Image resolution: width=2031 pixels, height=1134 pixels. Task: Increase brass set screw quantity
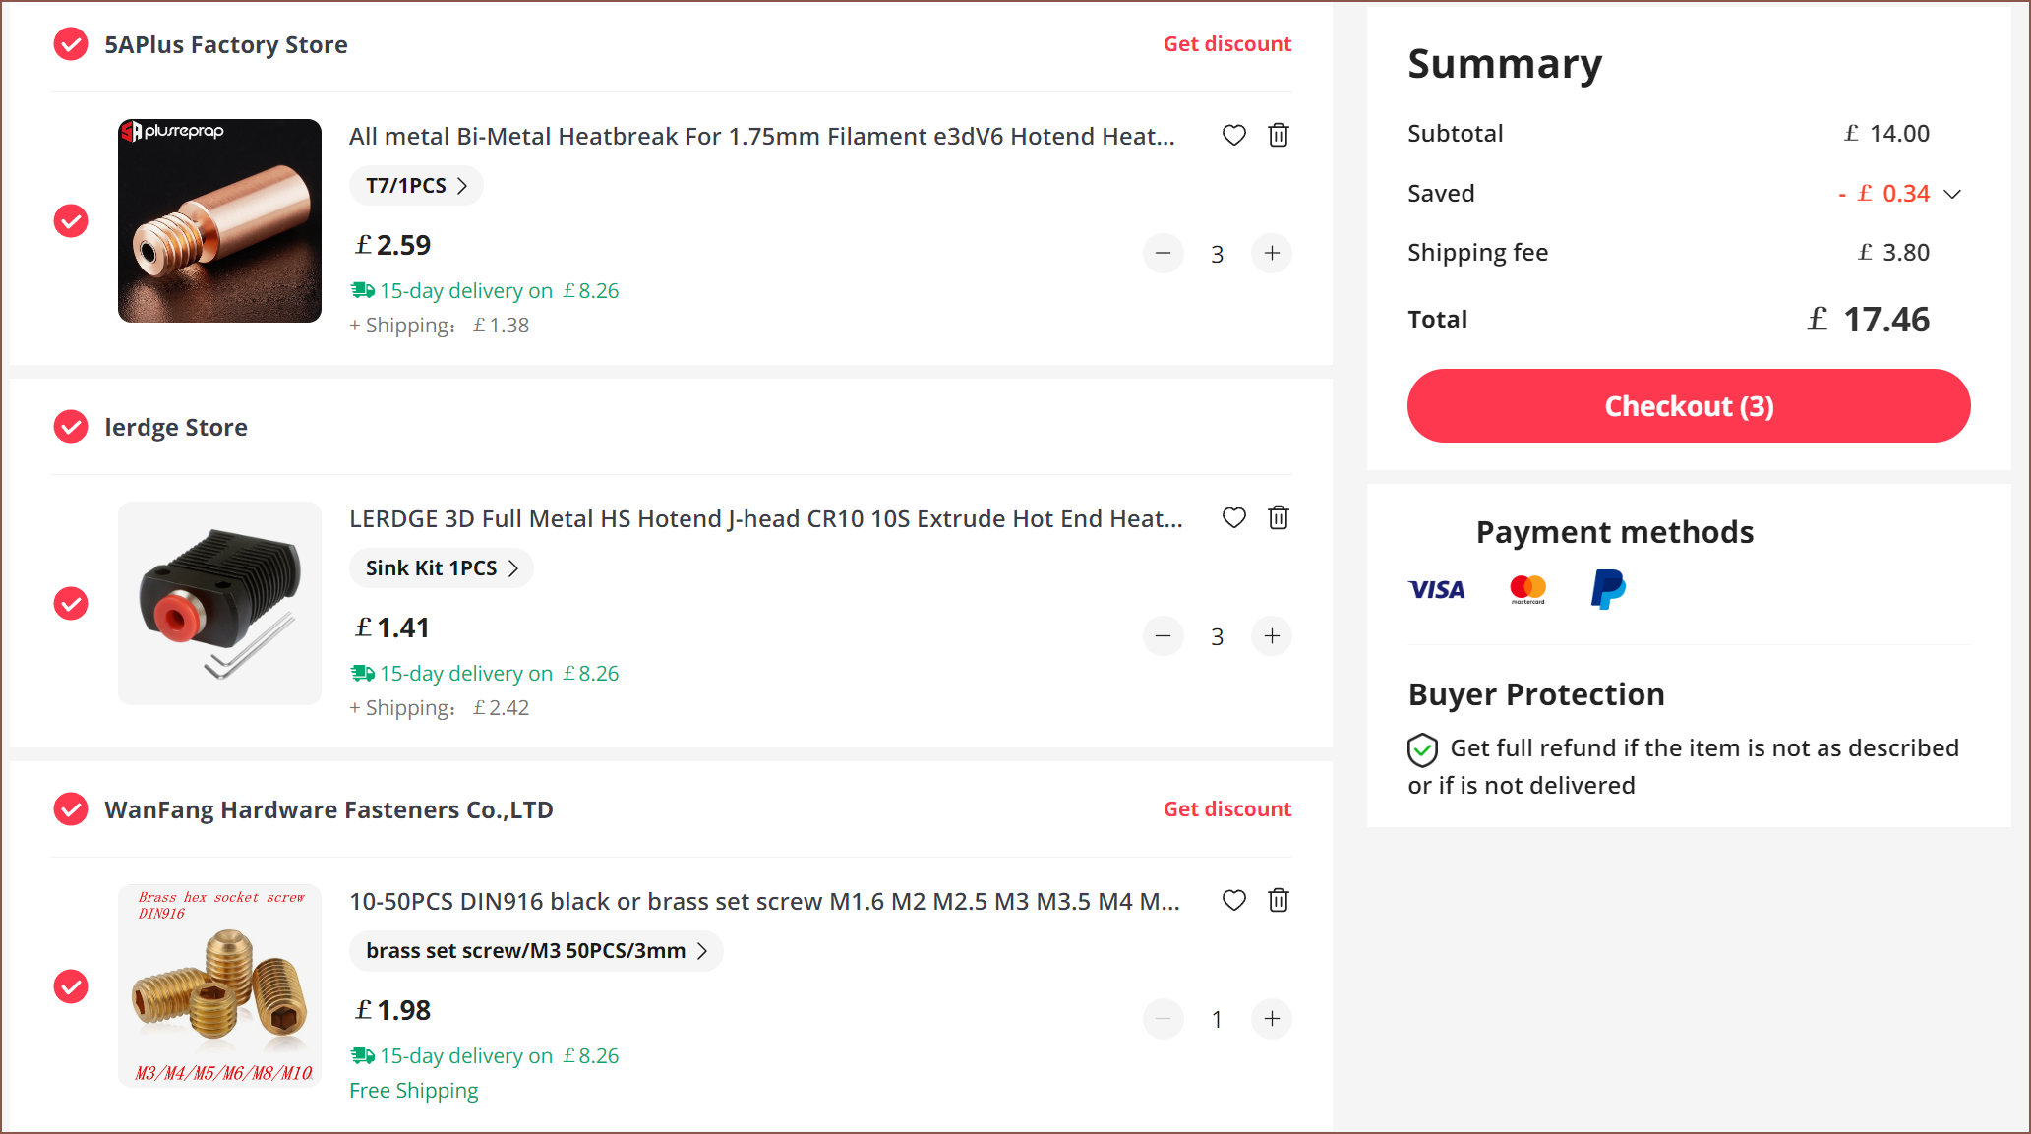click(1271, 1019)
